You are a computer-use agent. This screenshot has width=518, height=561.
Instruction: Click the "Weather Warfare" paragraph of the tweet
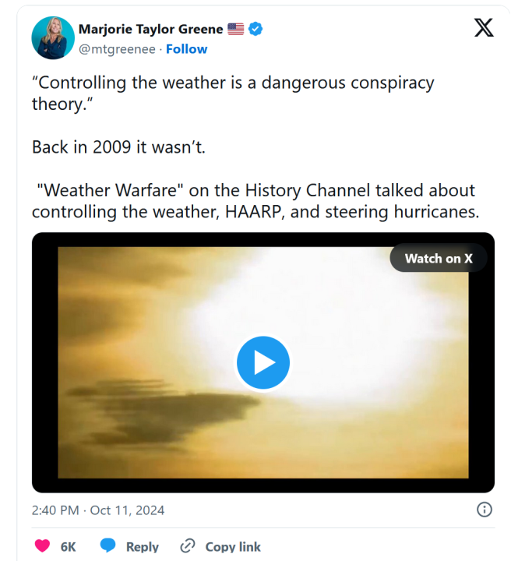click(x=253, y=201)
